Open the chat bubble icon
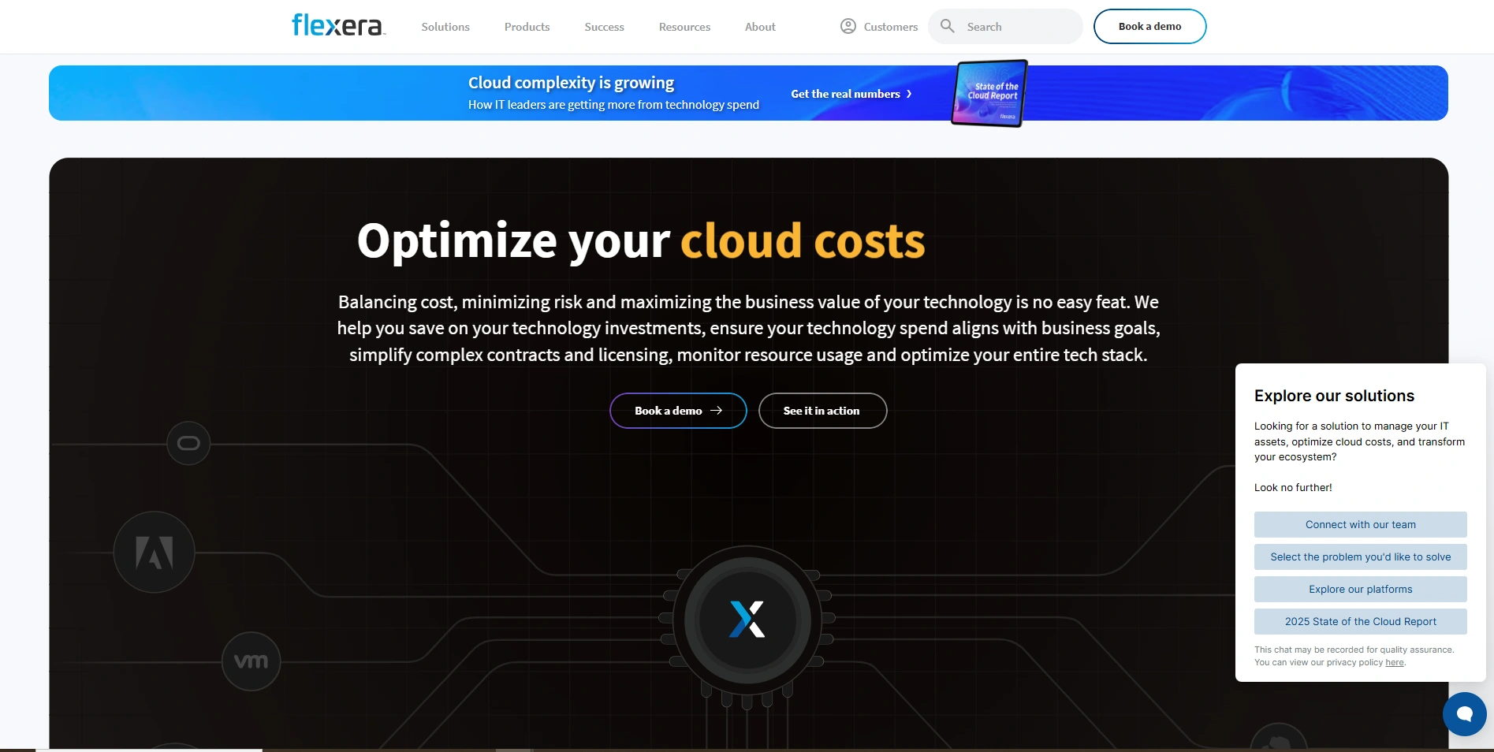 (x=1464, y=713)
